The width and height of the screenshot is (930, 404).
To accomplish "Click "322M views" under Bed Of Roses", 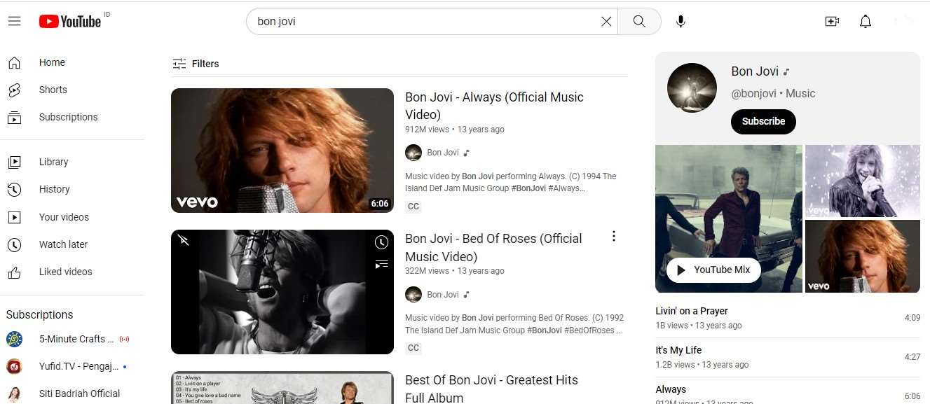I will [x=427, y=271].
